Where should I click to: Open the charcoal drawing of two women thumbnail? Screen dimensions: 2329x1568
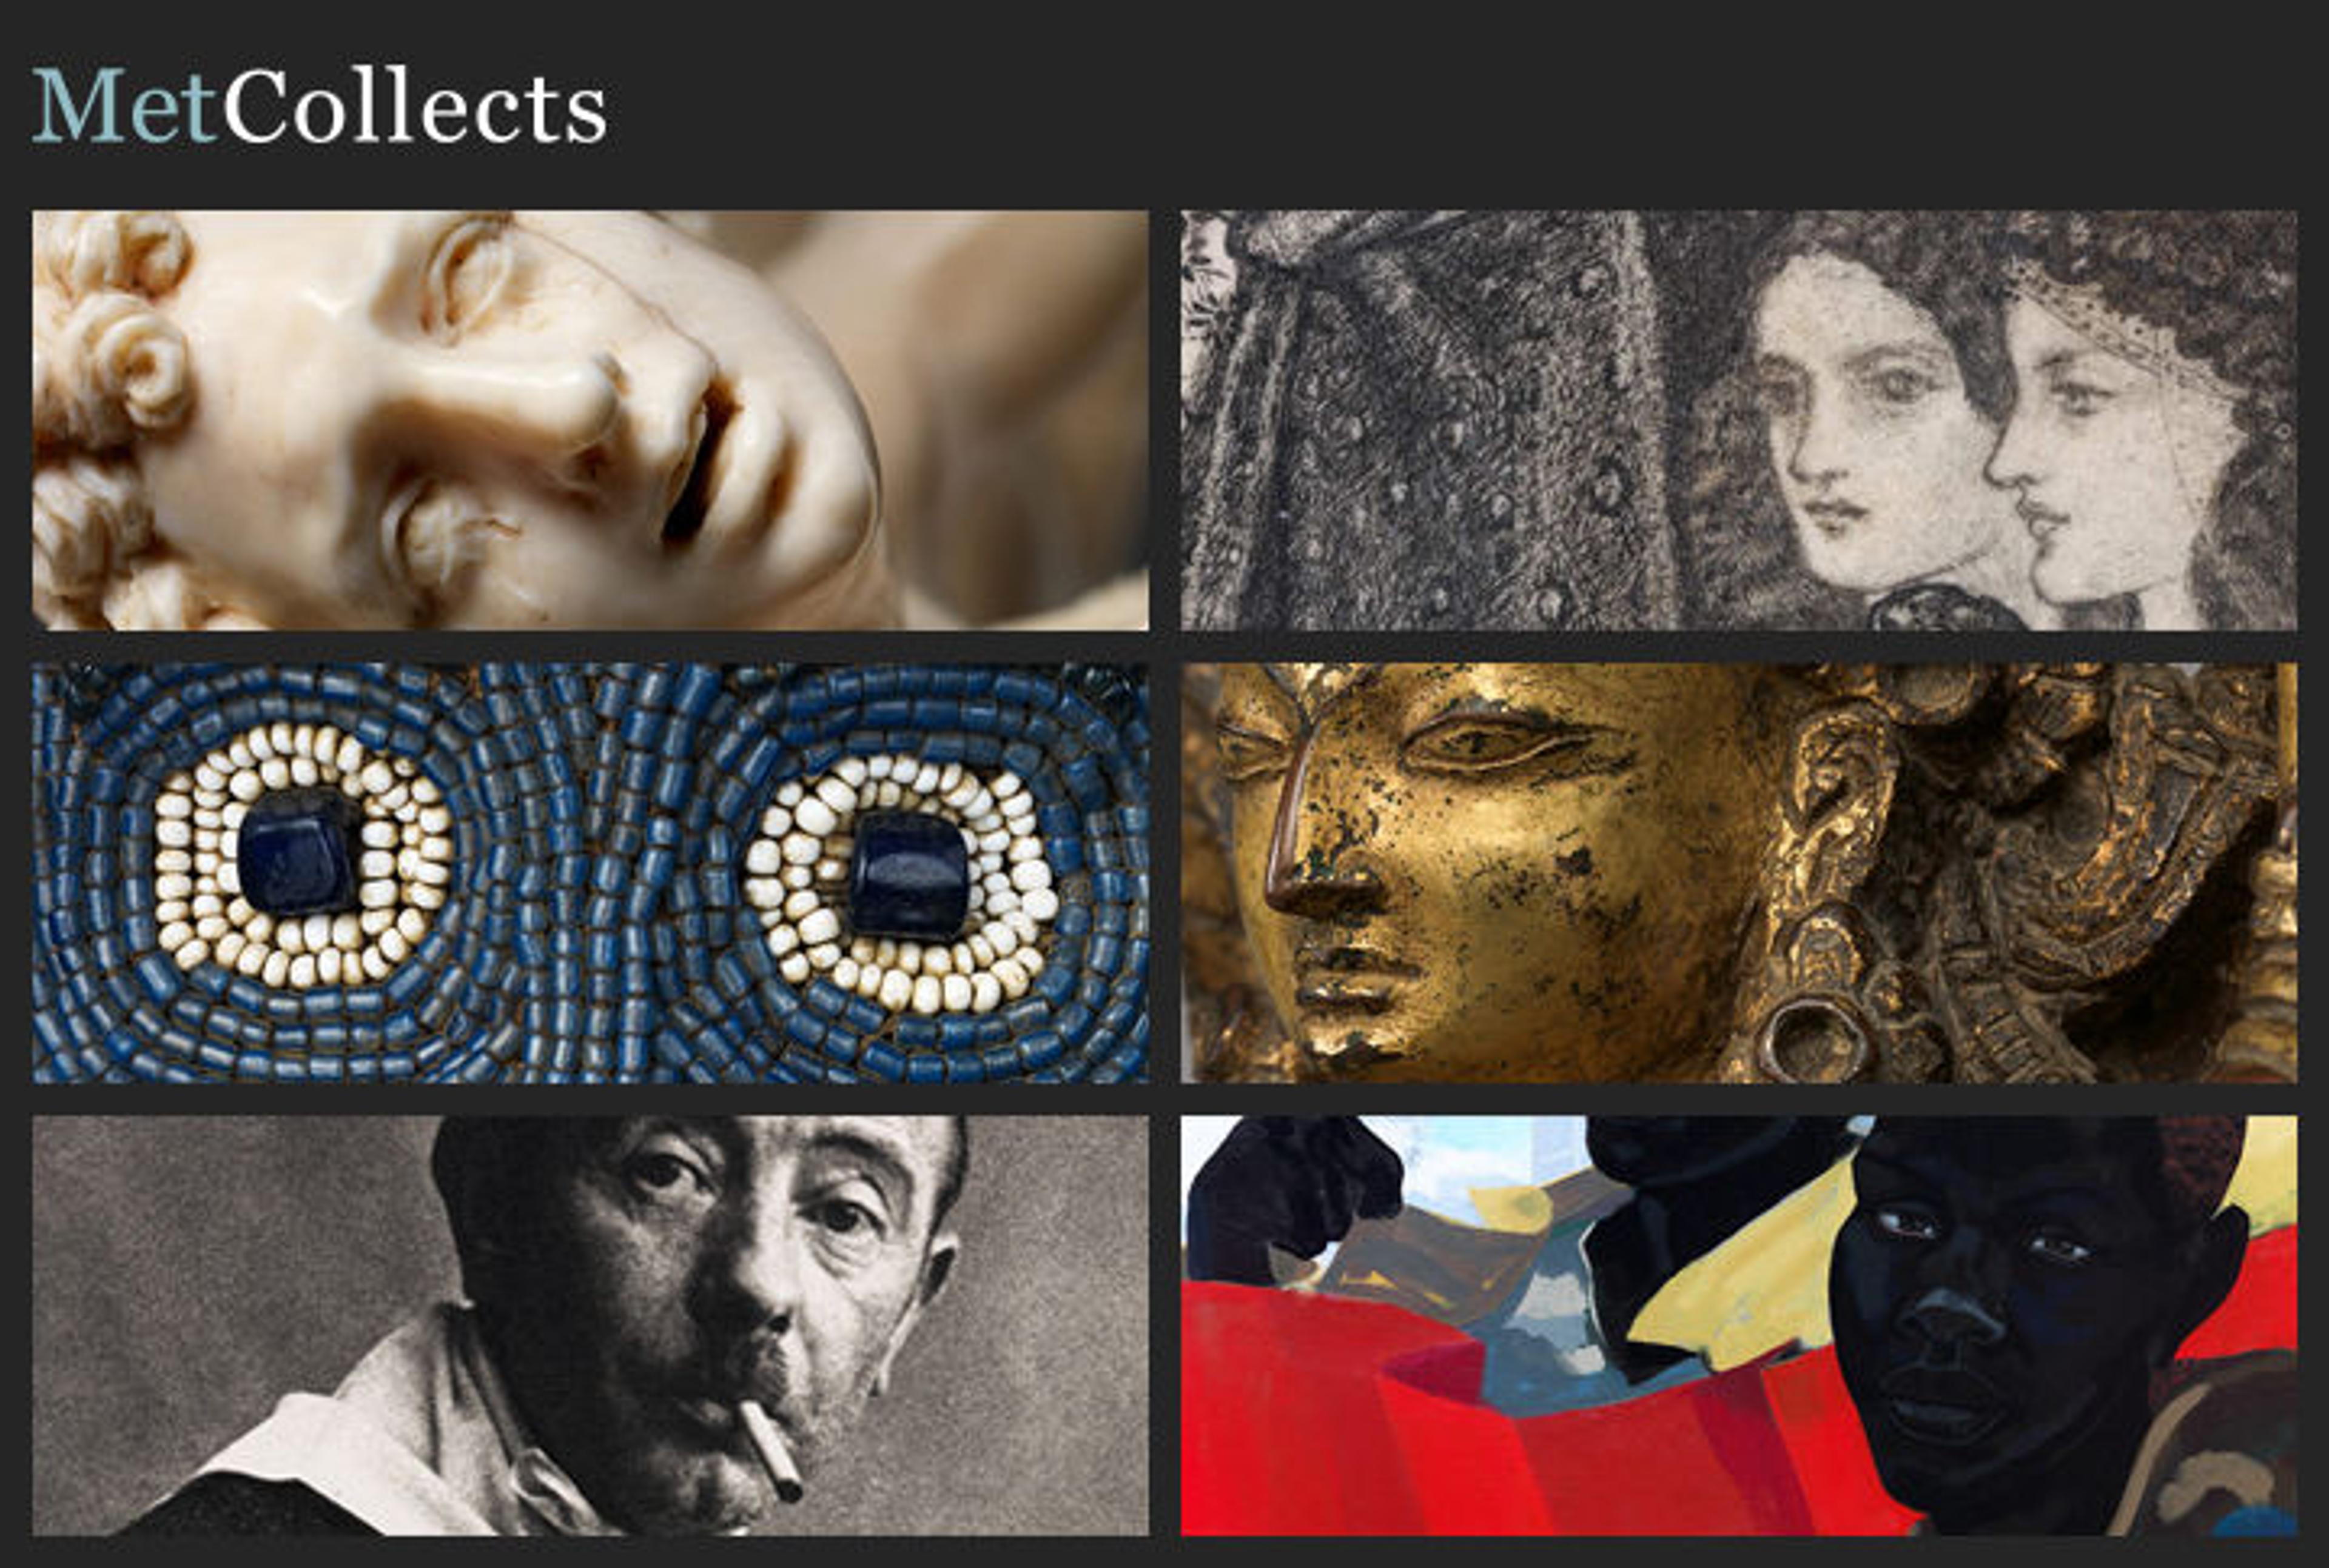tap(1739, 420)
